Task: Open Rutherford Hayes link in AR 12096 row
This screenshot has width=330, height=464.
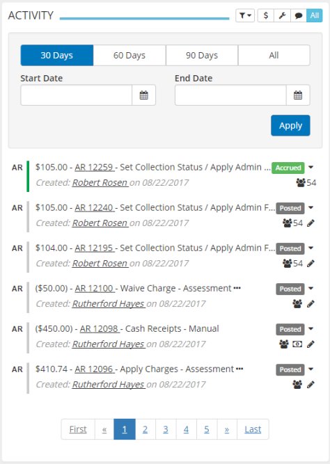Action: point(109,385)
